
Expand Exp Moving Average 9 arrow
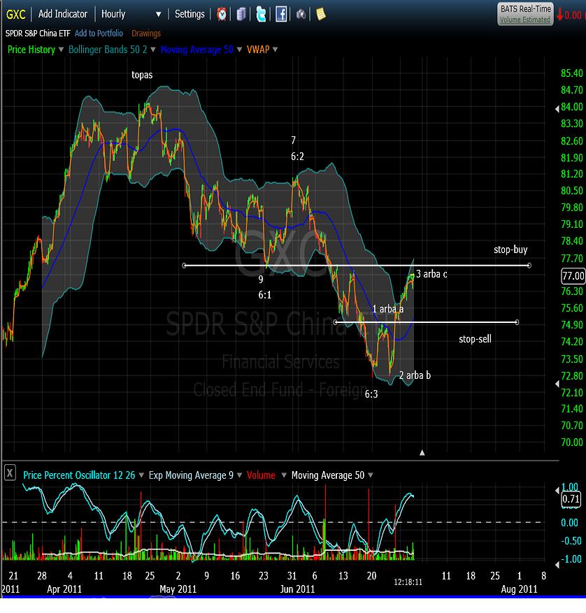pyautogui.click(x=239, y=475)
